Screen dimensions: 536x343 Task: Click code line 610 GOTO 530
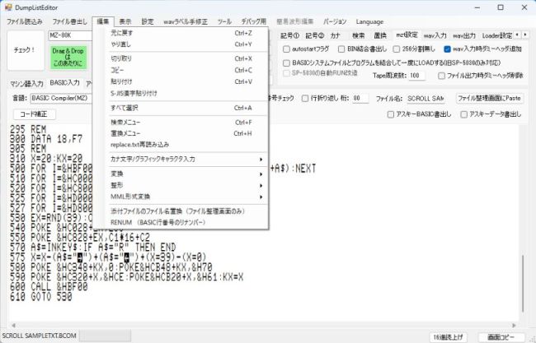pos(41,297)
